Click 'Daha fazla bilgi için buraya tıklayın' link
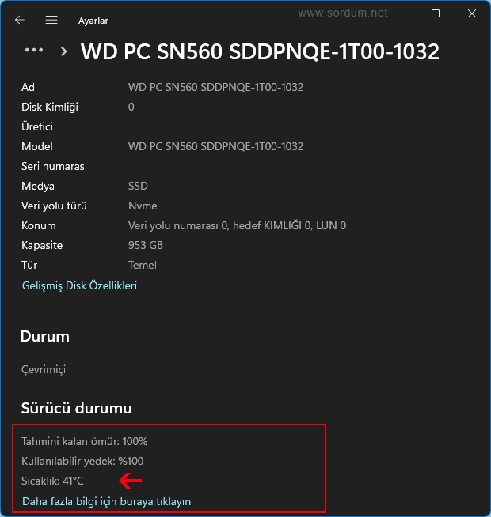This screenshot has height=517, width=491. [x=106, y=501]
